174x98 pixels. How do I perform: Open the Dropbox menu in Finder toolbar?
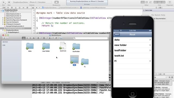coord(45,38)
